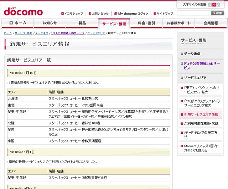
Task: Open Mzoneエリア以外(国内・海外)でも使える link
Action: 201,148
